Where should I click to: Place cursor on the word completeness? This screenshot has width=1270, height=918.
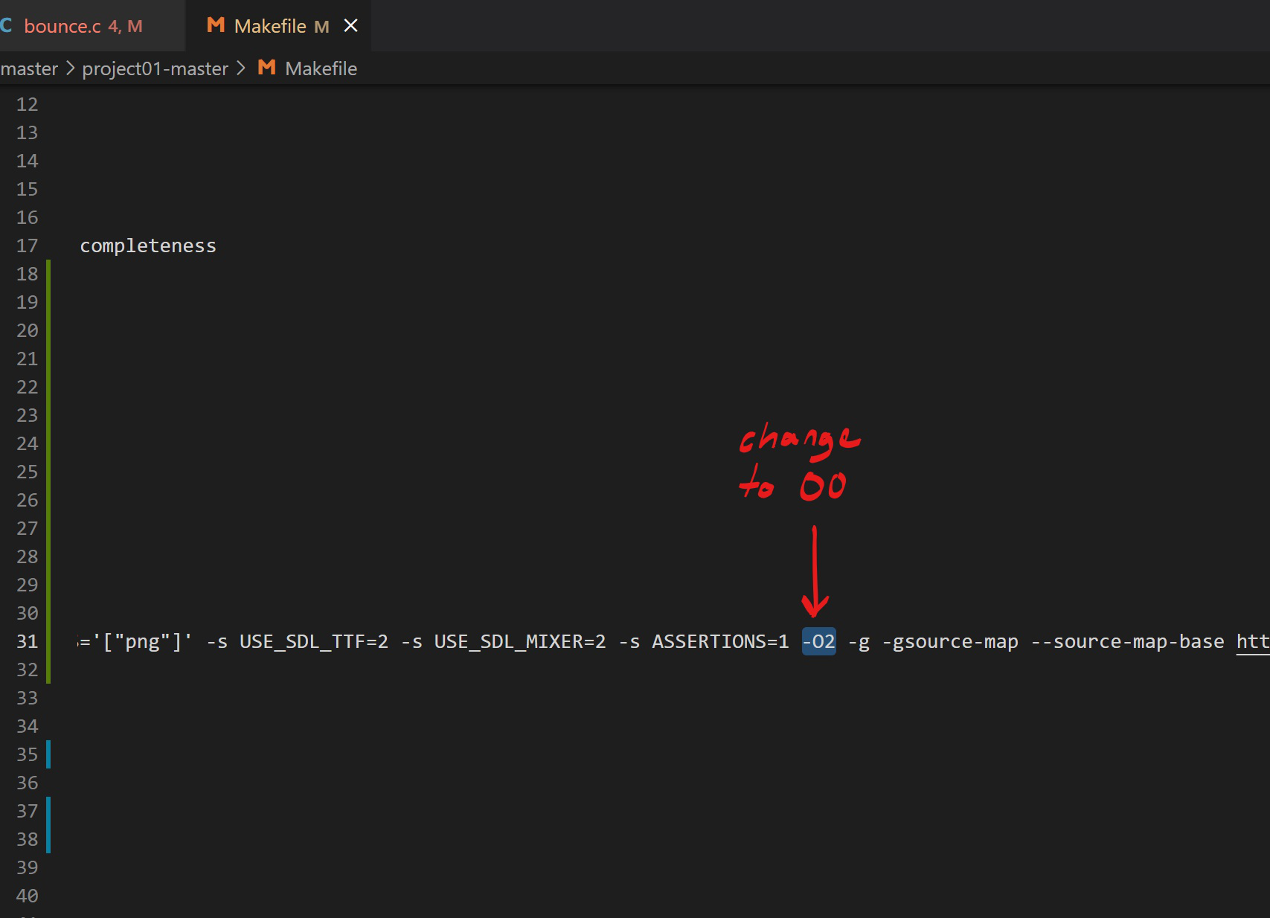point(148,245)
